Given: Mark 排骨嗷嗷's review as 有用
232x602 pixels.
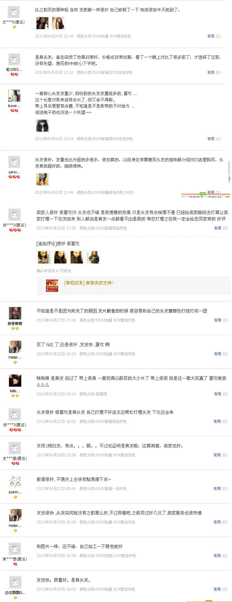Looking at the screenshot, I should point(217,320).
